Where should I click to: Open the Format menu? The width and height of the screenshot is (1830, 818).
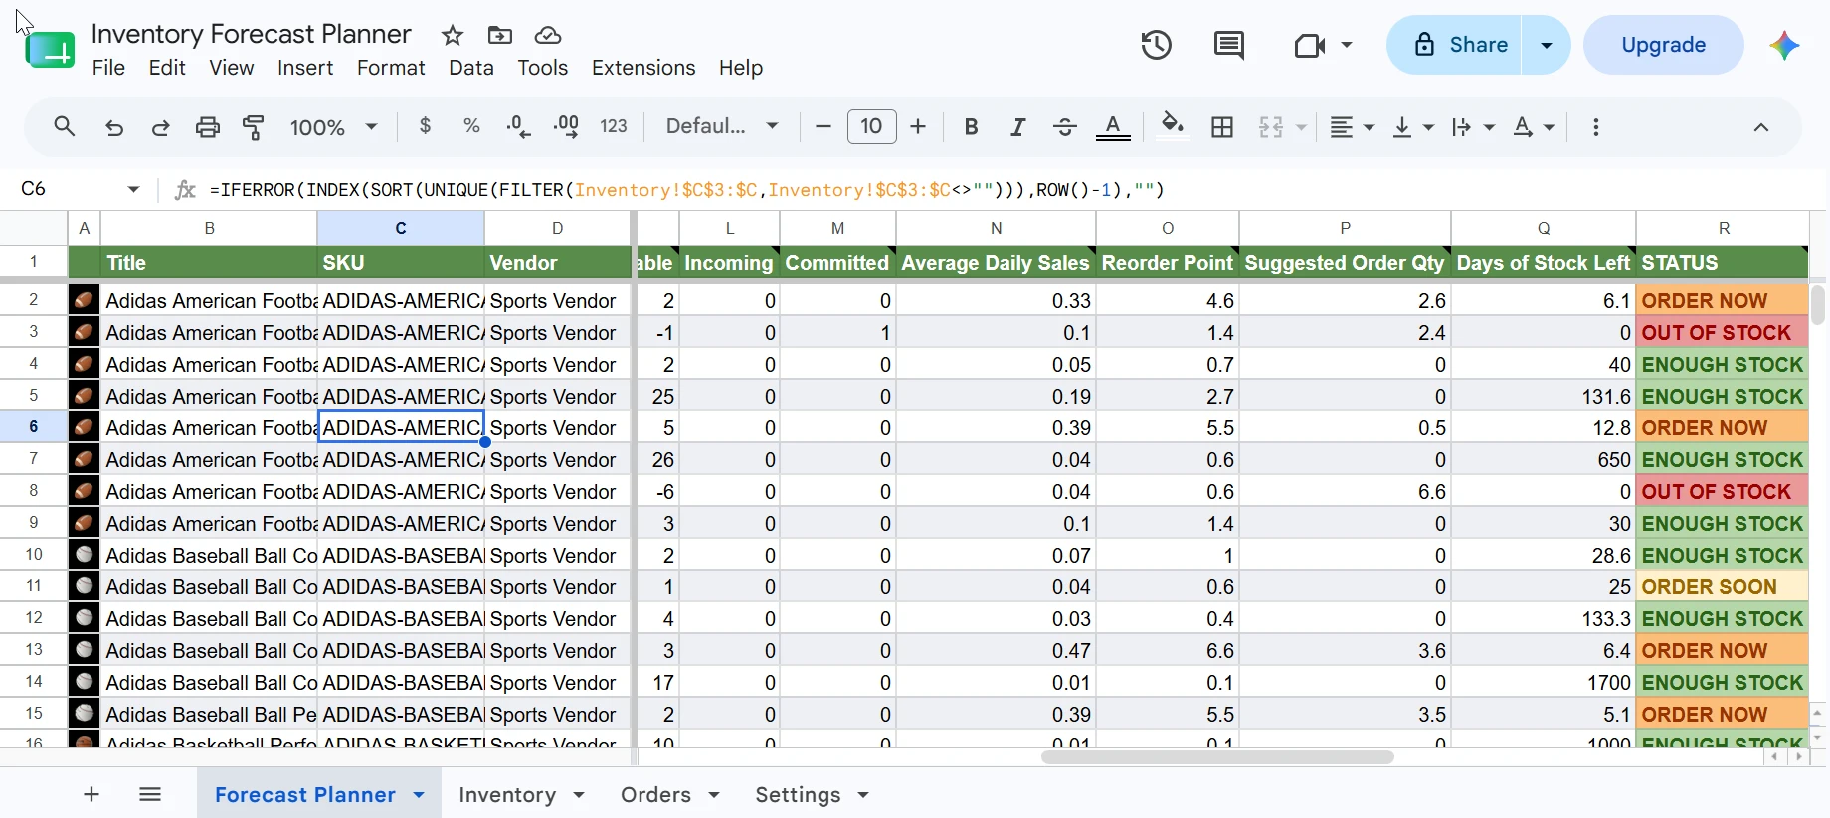391,68
